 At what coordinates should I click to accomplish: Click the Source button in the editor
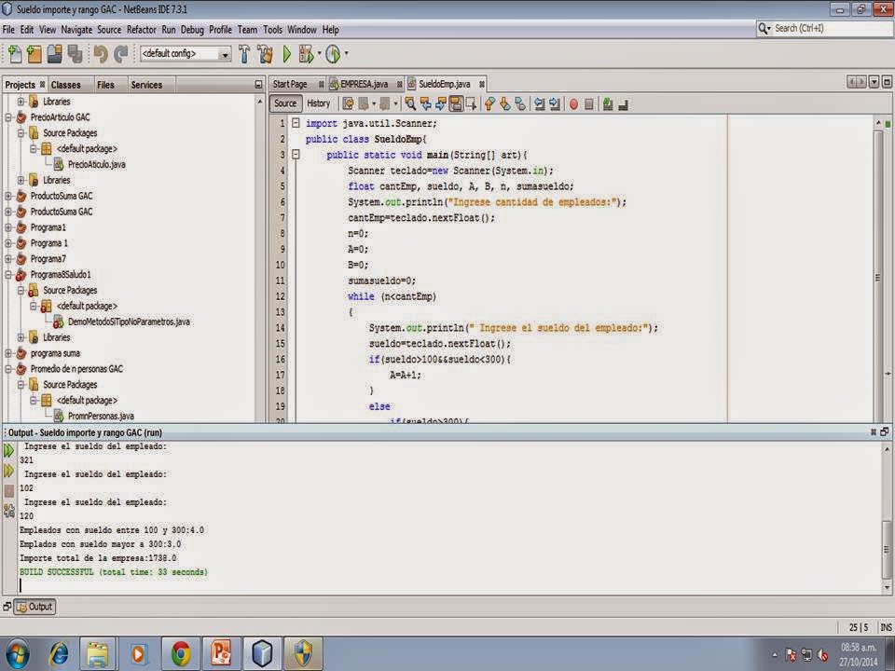pos(285,103)
